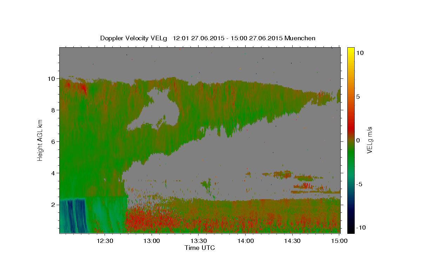Click the '14:00' time axis label

(246, 241)
